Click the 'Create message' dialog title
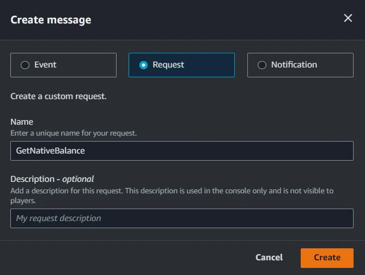Viewport: 365px width, 275px height. pos(51,20)
